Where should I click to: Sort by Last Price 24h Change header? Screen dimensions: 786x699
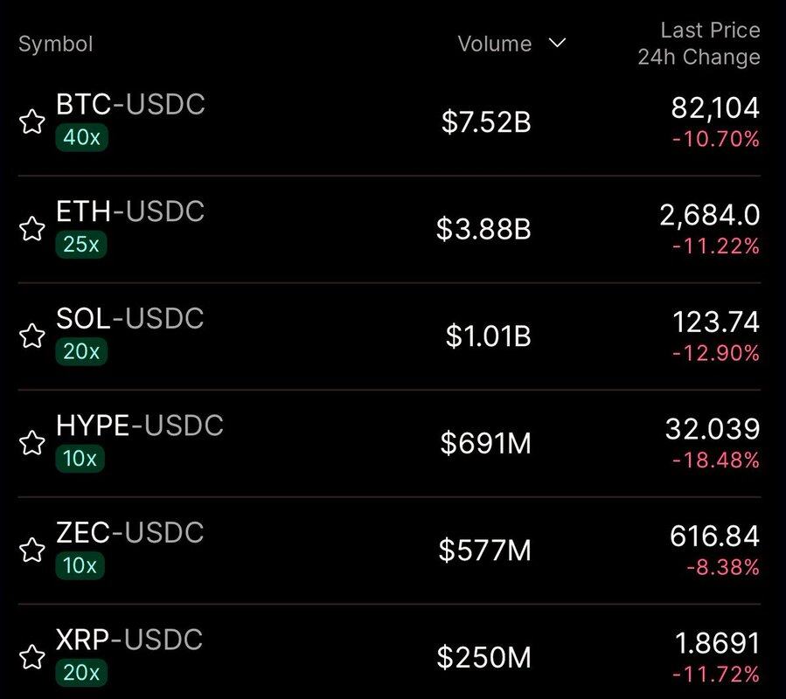click(698, 44)
